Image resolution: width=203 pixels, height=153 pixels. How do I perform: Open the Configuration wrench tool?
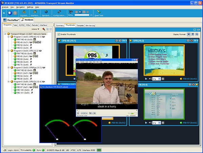[x=59, y=14]
